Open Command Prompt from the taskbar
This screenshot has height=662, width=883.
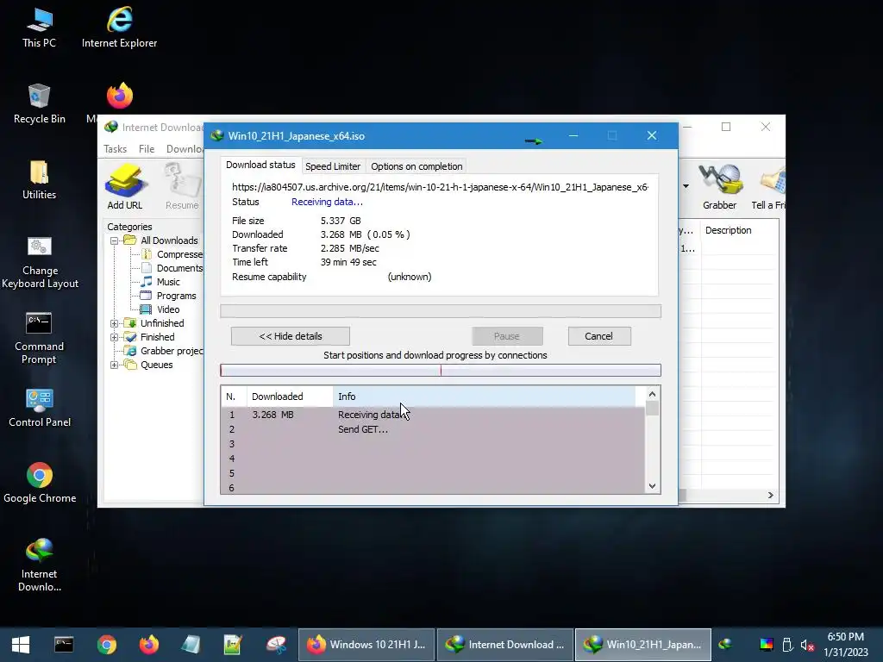click(x=64, y=645)
